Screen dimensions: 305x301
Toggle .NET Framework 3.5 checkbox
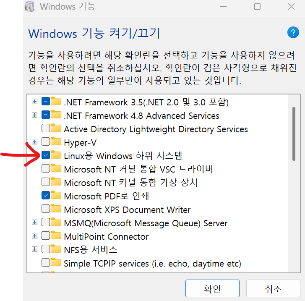click(46, 101)
